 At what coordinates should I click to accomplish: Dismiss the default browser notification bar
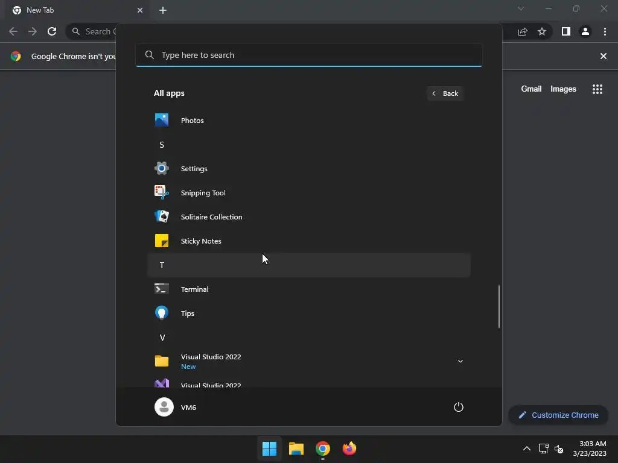(604, 56)
